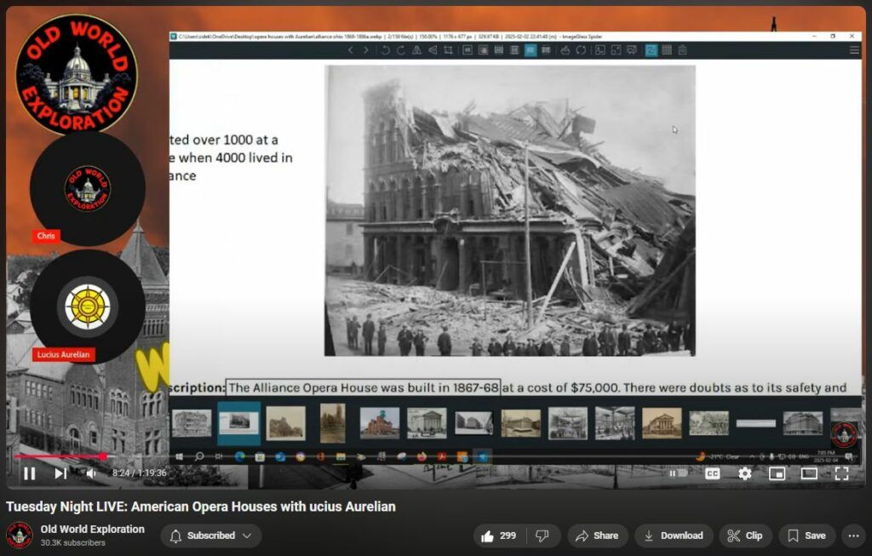Switch to miniplayer mode
The image size is (872, 556).
click(x=777, y=473)
